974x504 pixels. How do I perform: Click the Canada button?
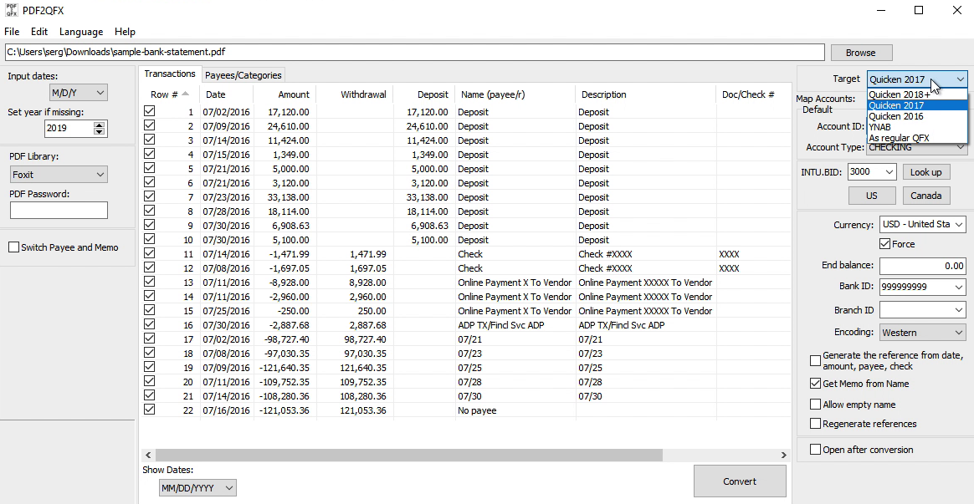(x=925, y=196)
